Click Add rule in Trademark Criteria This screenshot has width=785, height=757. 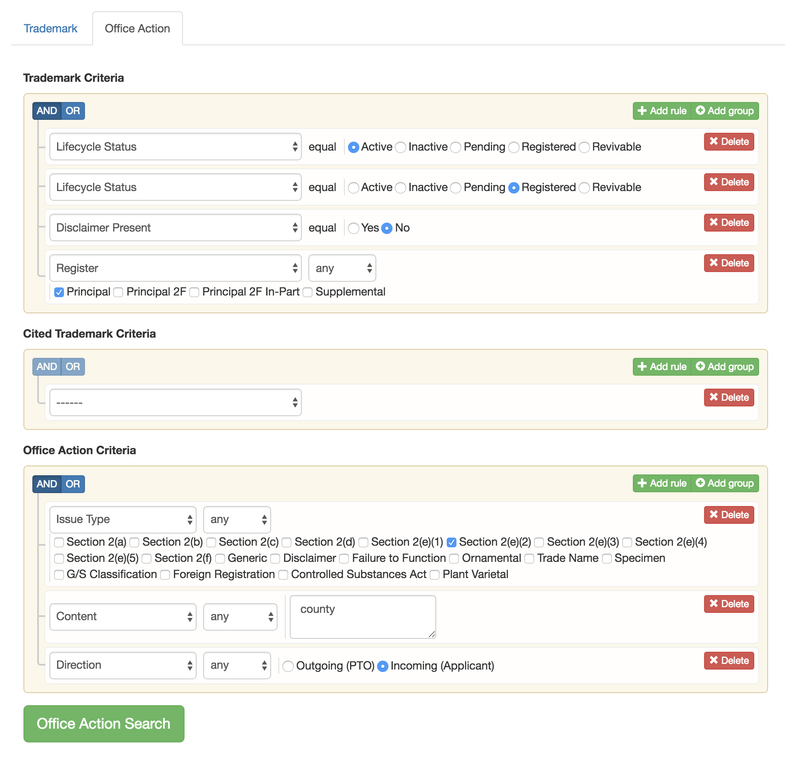tap(662, 111)
